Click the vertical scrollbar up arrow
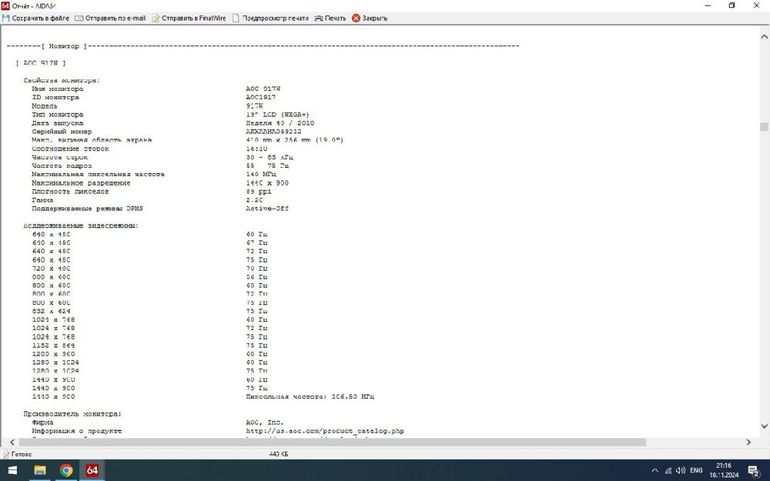Screen dimensions: 770x481 pos(764,36)
